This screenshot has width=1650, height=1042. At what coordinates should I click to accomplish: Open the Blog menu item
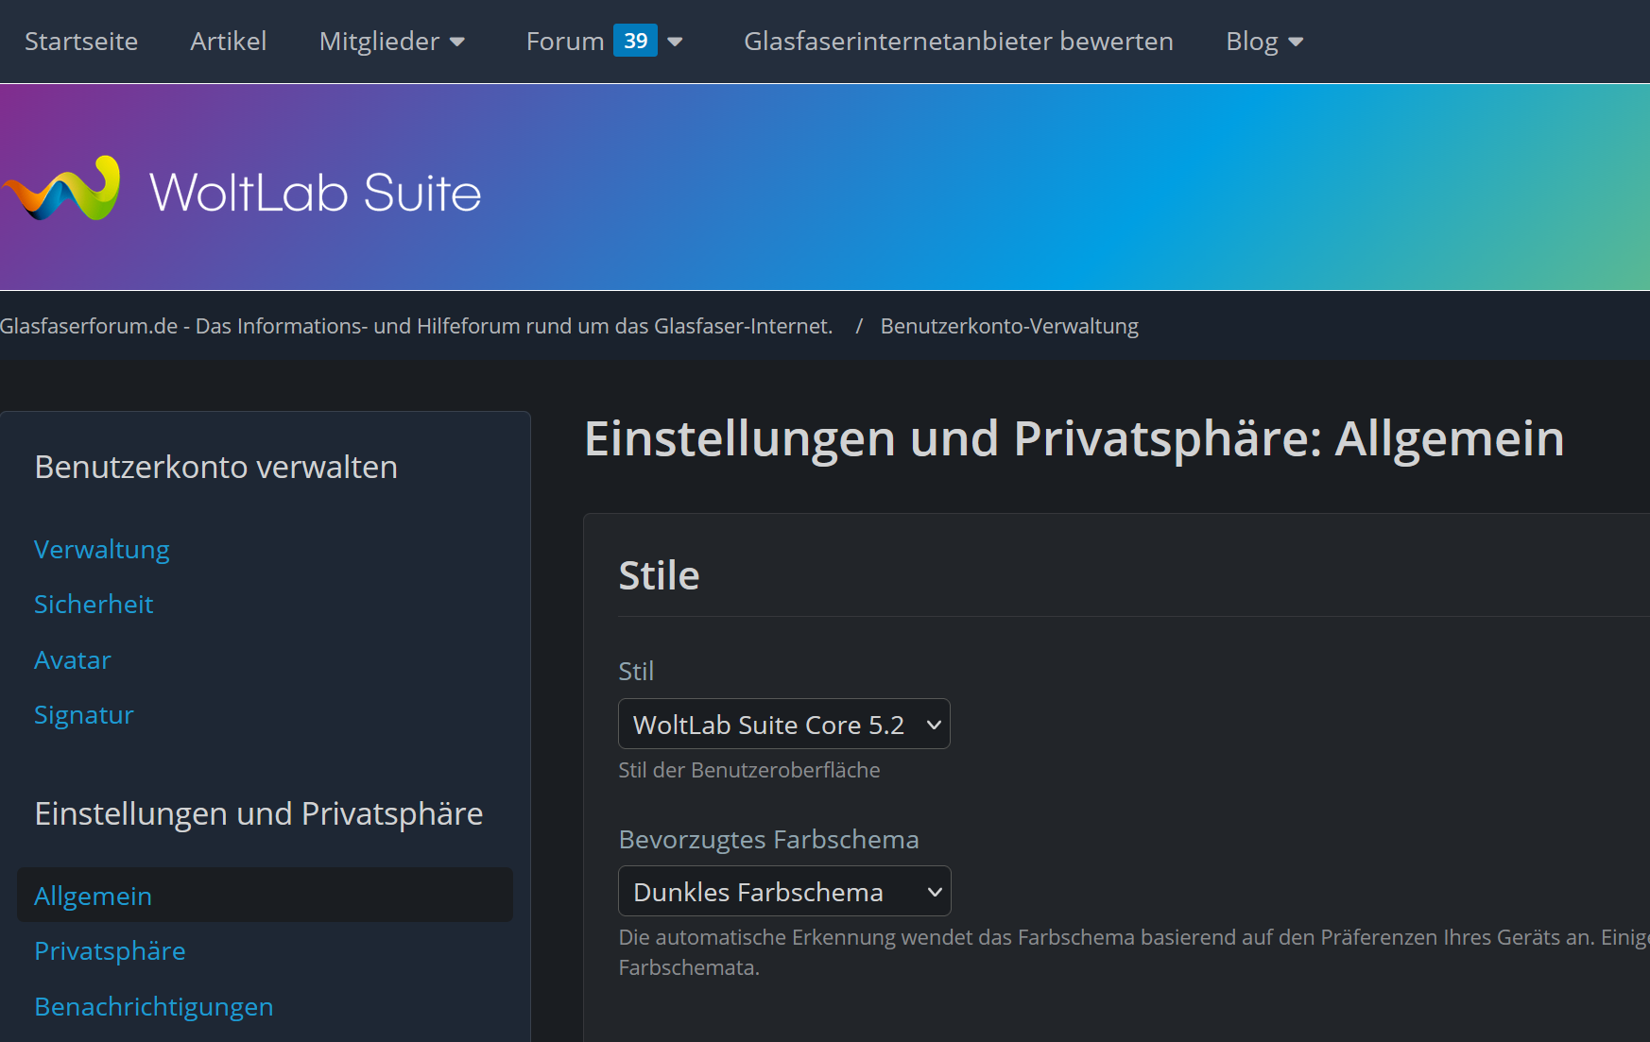click(1251, 42)
